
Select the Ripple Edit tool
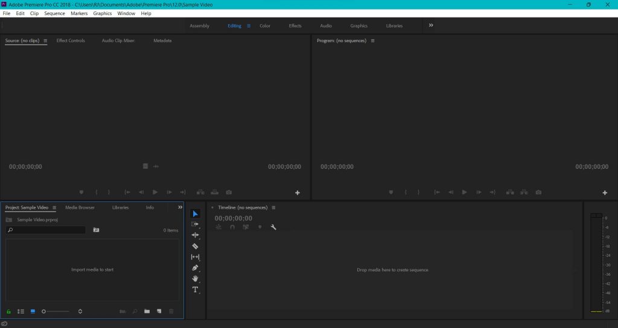click(x=195, y=235)
